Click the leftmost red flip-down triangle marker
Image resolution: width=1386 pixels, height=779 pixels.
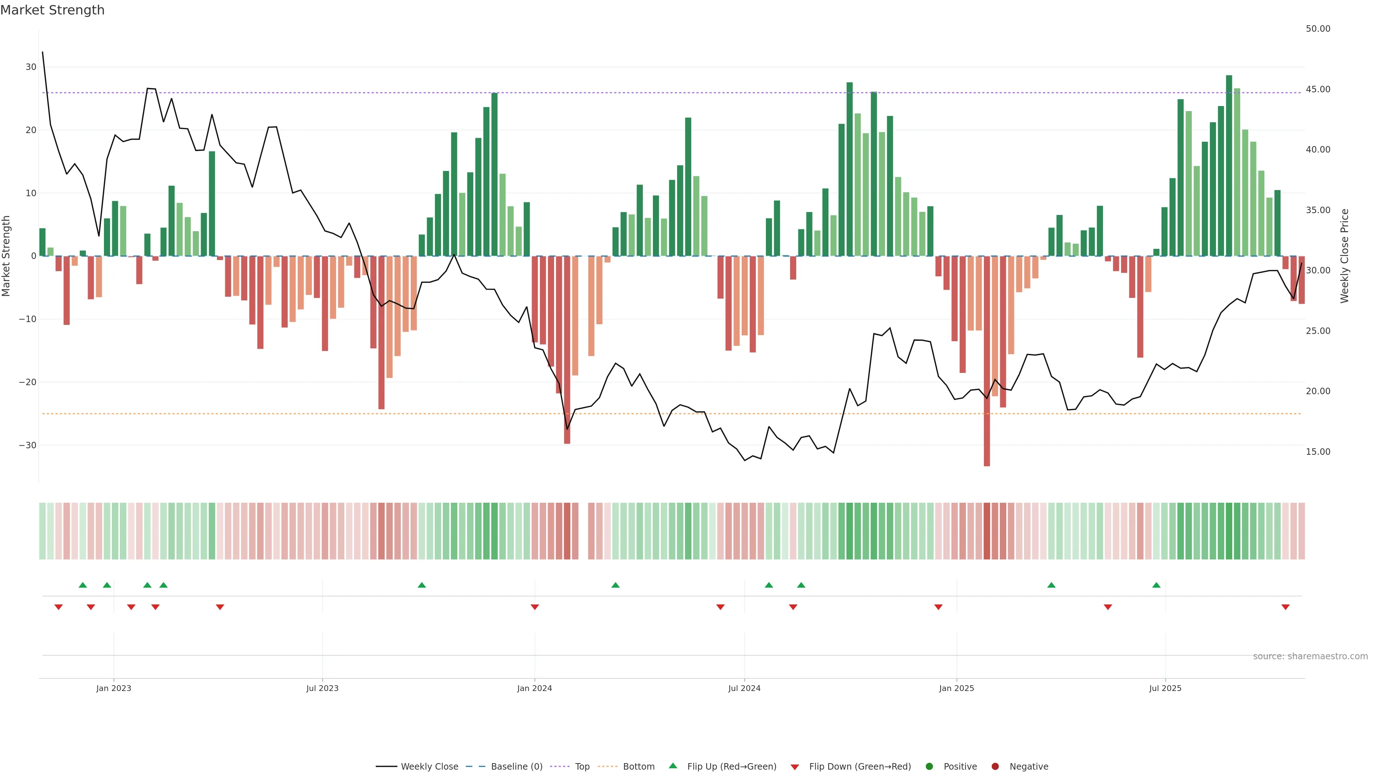click(x=58, y=607)
